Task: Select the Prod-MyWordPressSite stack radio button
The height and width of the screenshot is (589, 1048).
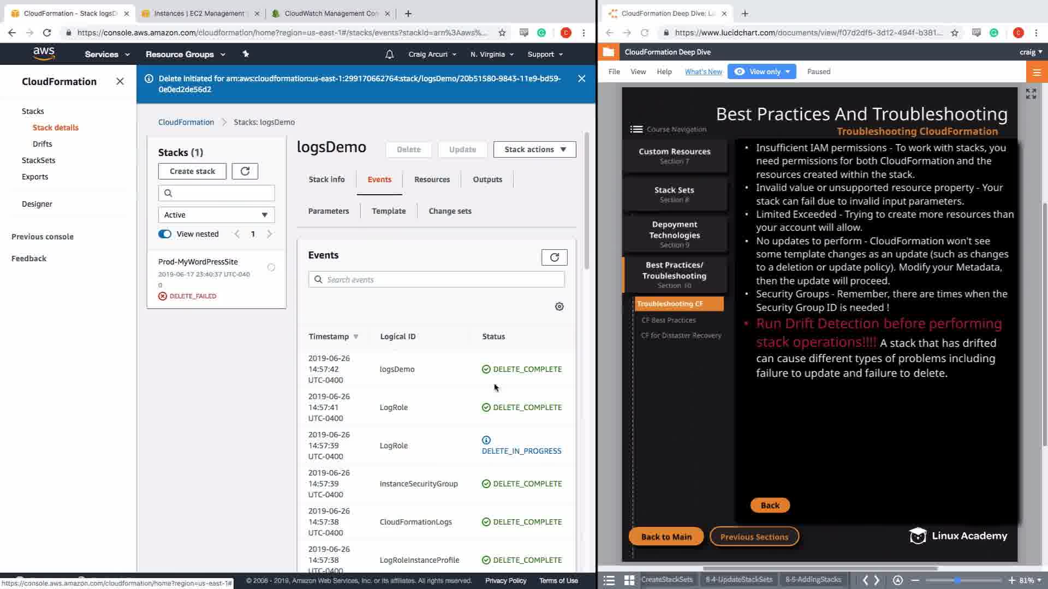Action: pos(271,267)
